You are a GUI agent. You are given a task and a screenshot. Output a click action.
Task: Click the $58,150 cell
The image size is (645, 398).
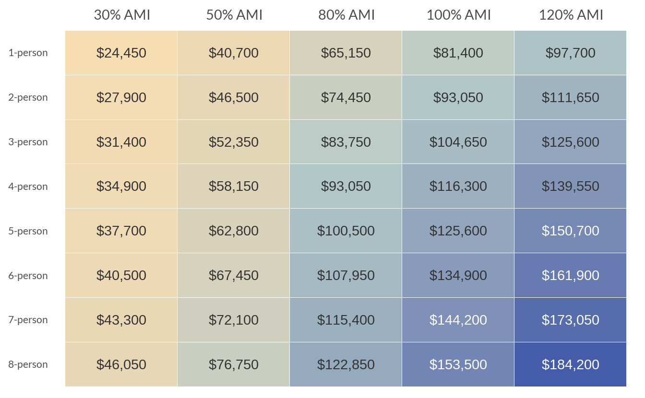234,187
